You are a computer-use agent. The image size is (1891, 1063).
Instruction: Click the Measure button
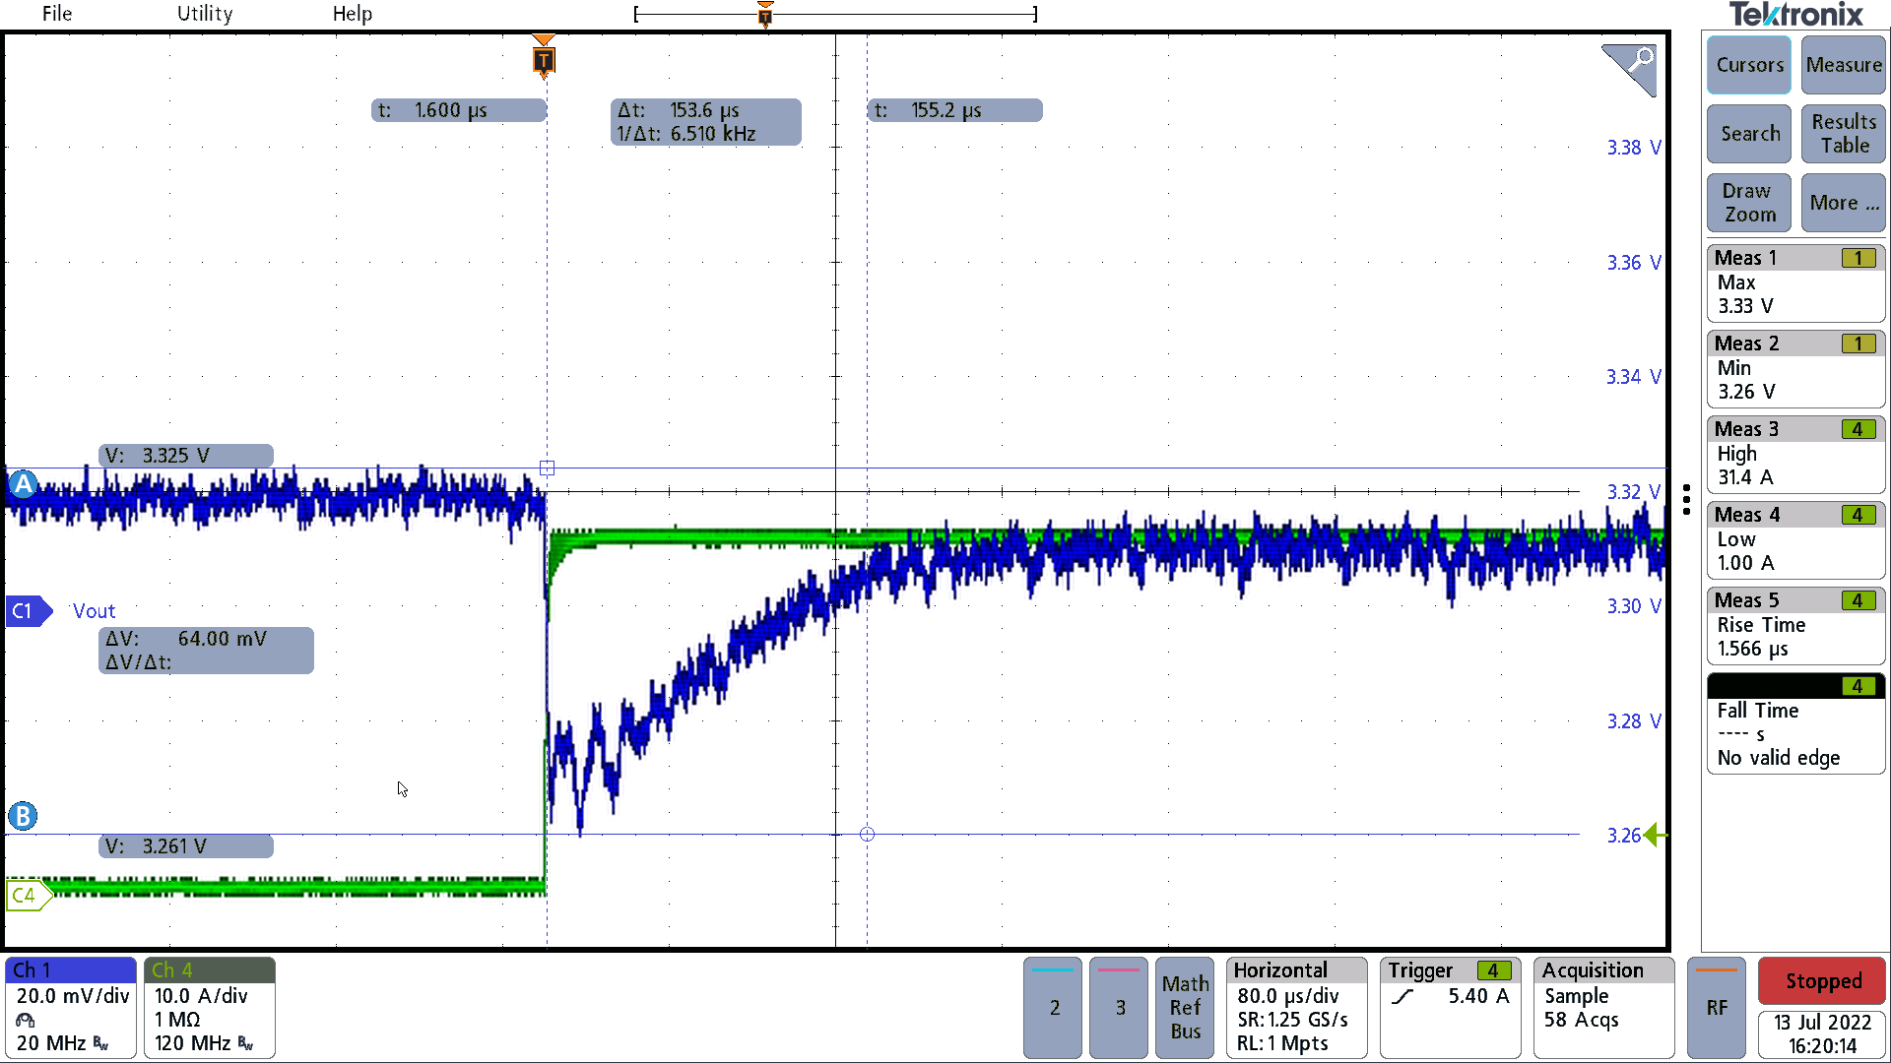point(1844,65)
